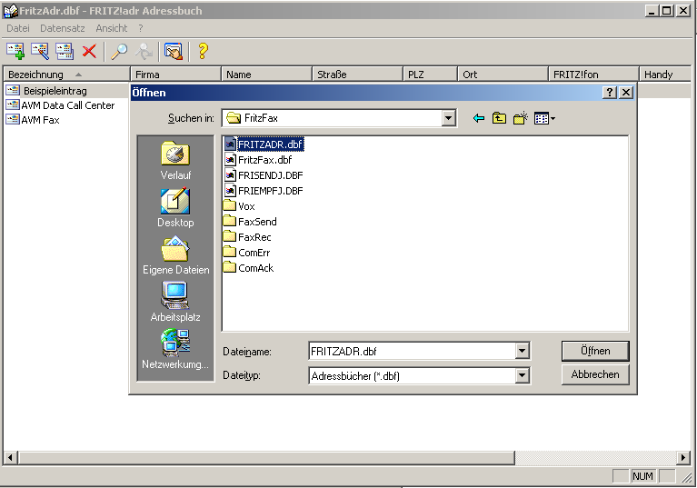Click the FRITZ!fon column header

pos(594,75)
